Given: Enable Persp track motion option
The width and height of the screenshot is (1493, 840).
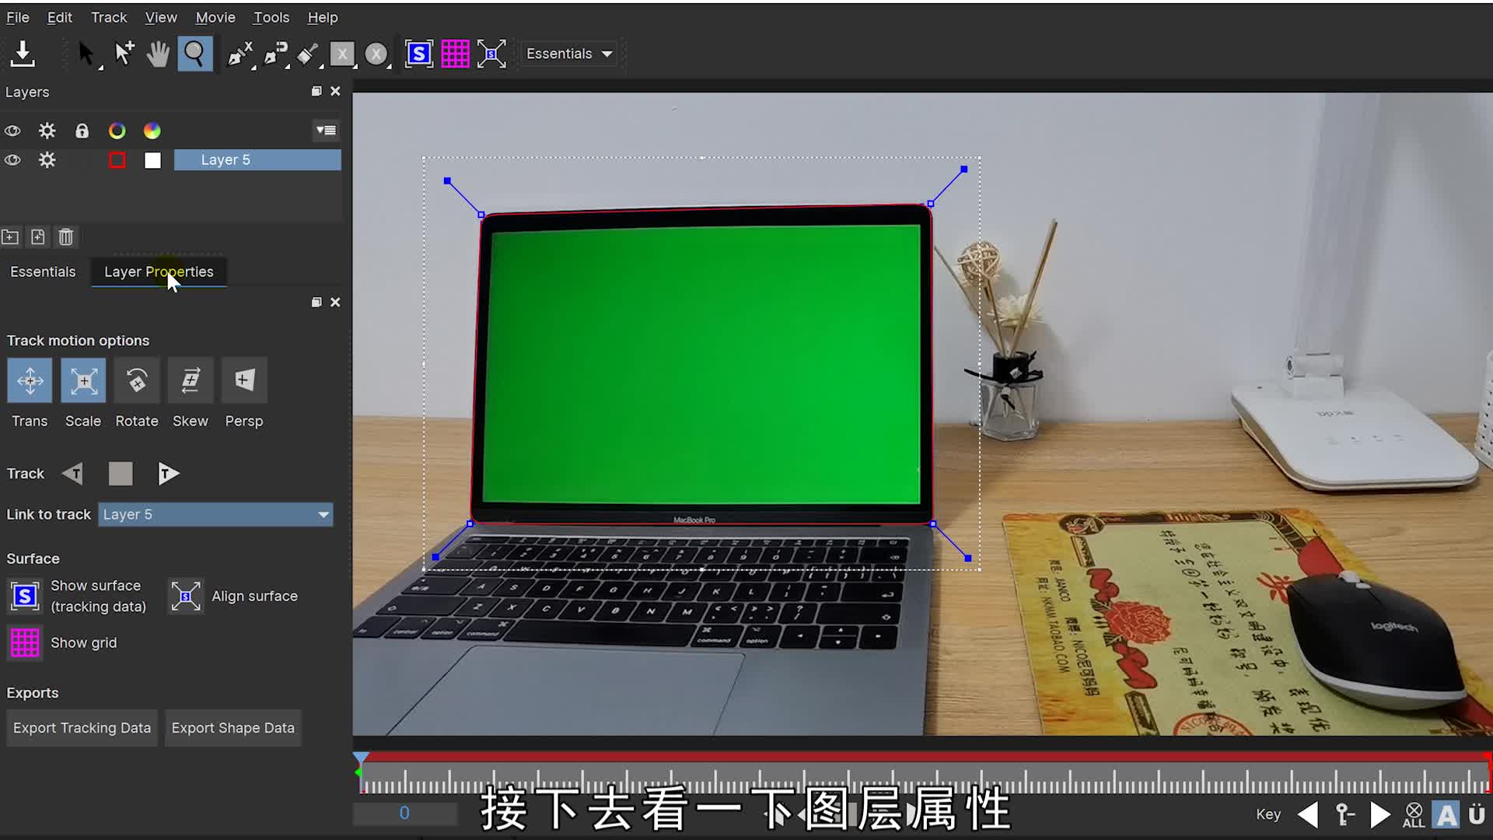Looking at the screenshot, I should click(x=244, y=380).
